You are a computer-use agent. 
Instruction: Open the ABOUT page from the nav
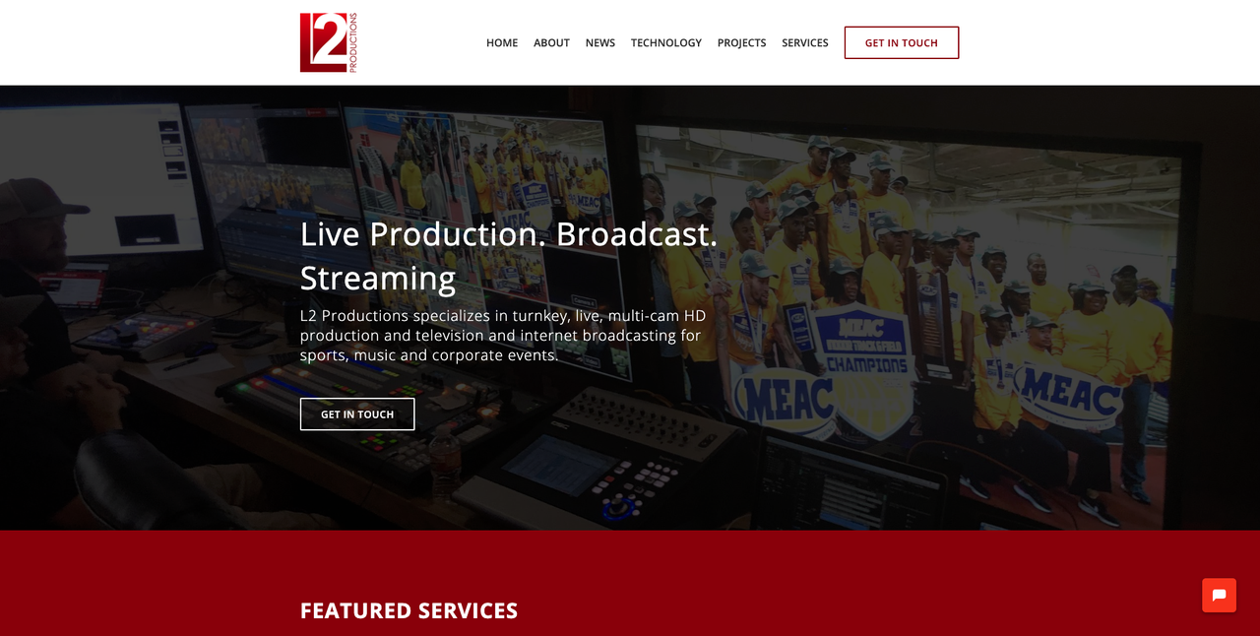point(551,42)
